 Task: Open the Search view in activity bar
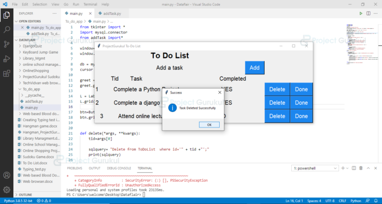click(x=6, y=30)
